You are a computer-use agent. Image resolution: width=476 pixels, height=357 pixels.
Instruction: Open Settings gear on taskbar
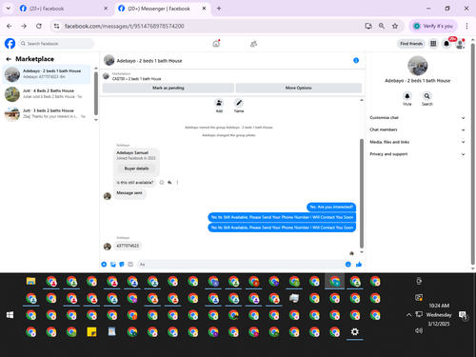click(355, 331)
